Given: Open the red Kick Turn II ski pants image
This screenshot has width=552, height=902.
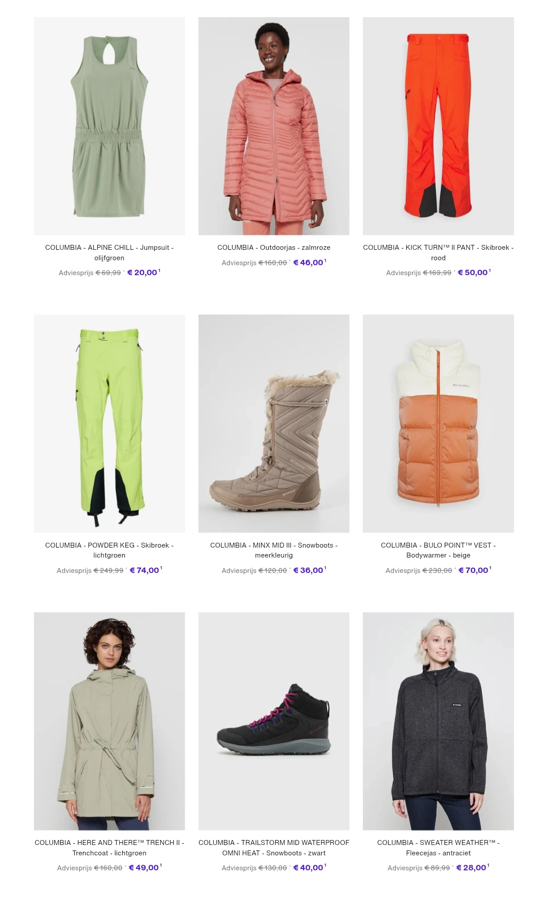Looking at the screenshot, I should tap(438, 126).
